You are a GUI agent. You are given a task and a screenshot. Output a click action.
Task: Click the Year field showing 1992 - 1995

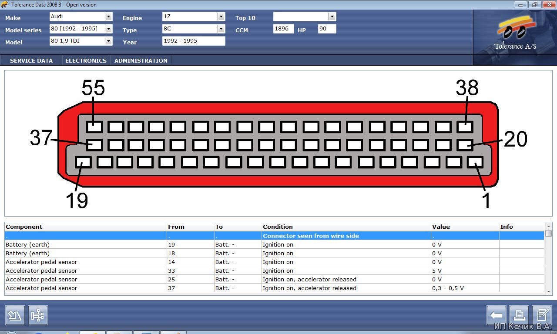[x=194, y=41]
